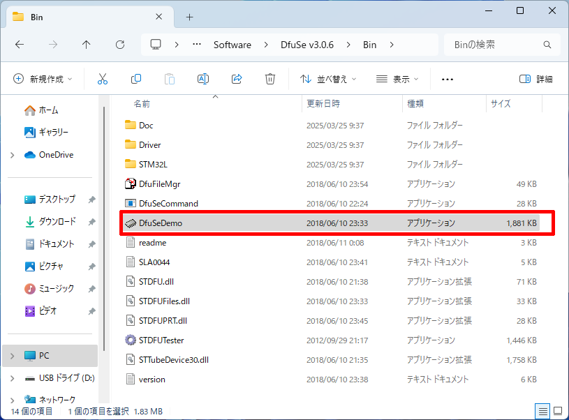Open the 新規作成 dropdown
Viewport: 569px width, 420px height.
[x=43, y=79]
